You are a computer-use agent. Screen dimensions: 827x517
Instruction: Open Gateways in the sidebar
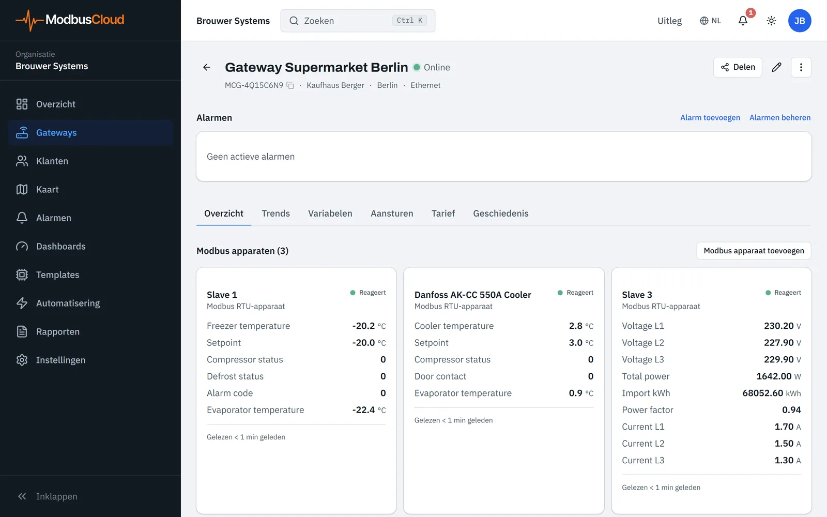(x=90, y=132)
